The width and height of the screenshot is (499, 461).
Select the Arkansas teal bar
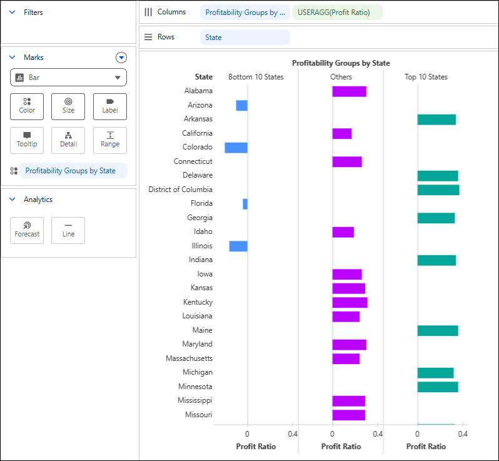pos(436,119)
